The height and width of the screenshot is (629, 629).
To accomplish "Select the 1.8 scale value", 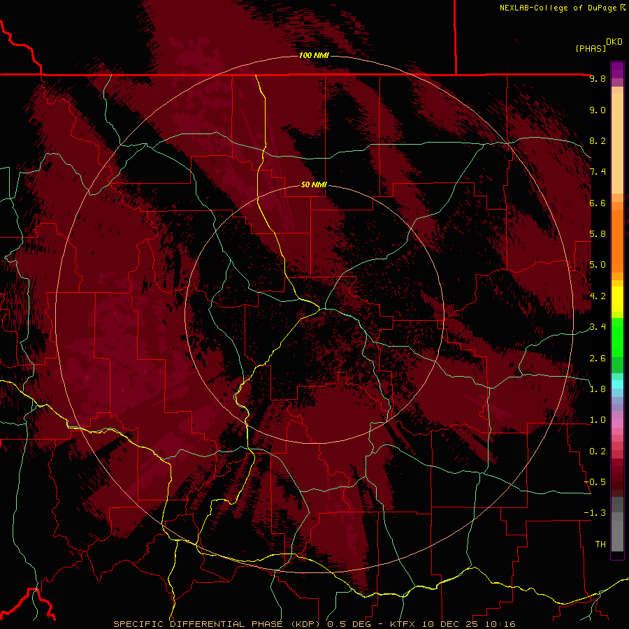I will [x=598, y=389].
